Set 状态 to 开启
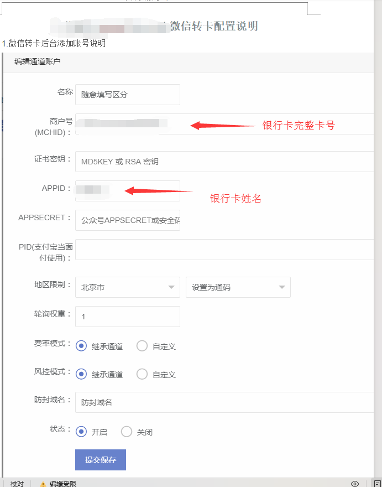 pyautogui.click(x=81, y=432)
